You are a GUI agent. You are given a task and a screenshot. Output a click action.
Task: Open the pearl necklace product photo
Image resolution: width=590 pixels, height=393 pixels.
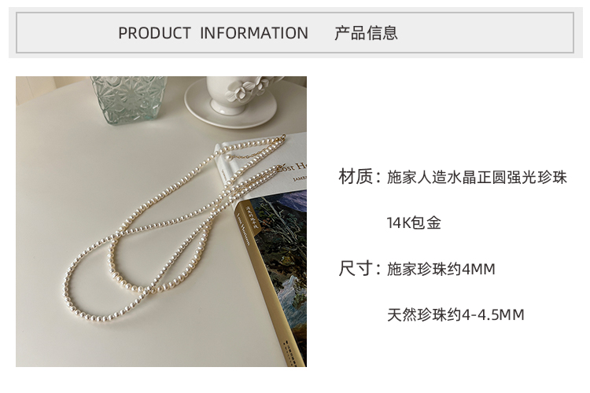(x=161, y=222)
